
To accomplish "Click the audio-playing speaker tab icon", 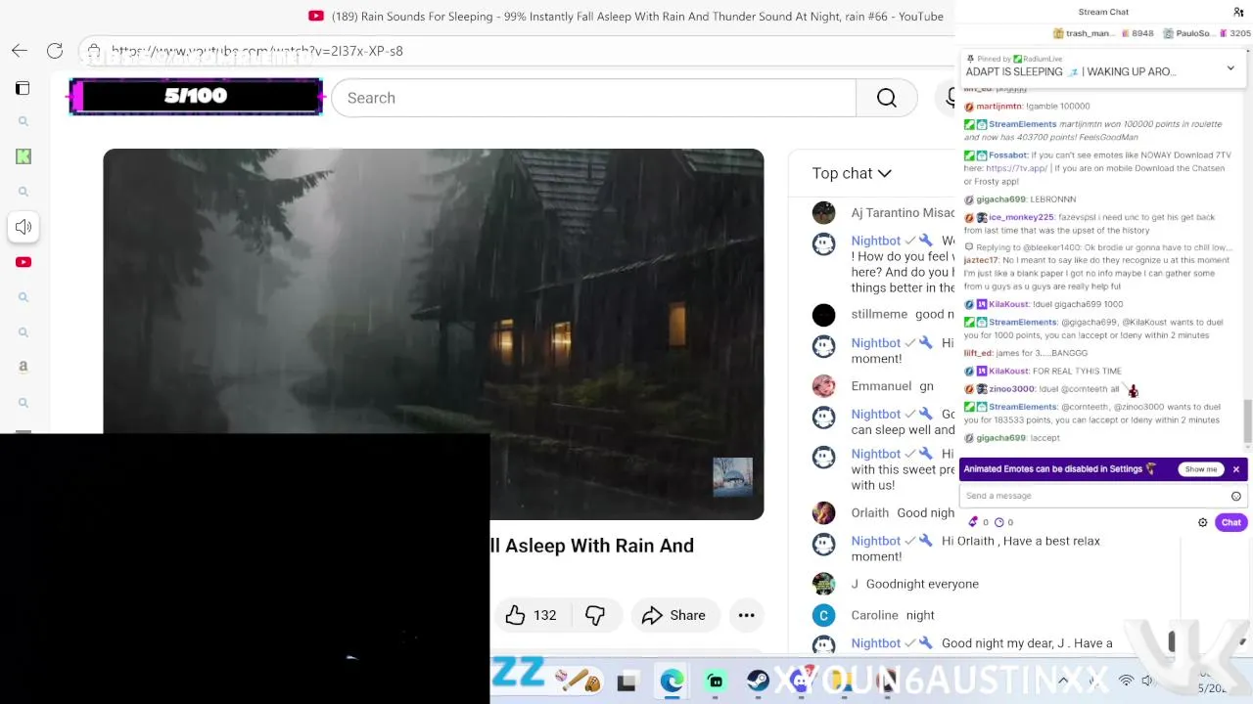I will point(23,227).
